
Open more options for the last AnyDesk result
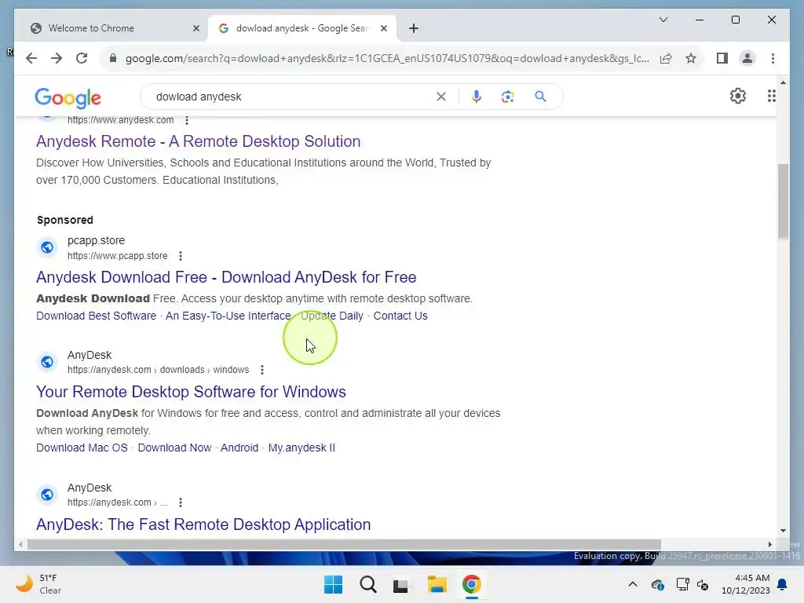(180, 502)
